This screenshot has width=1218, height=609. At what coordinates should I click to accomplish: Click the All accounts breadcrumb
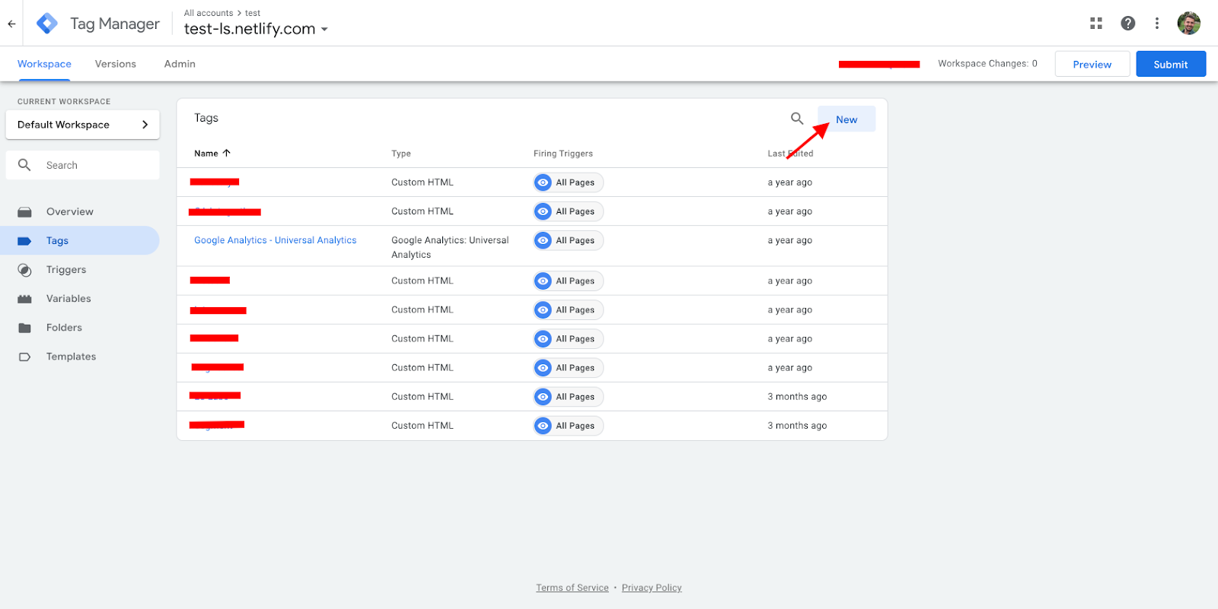coord(209,13)
